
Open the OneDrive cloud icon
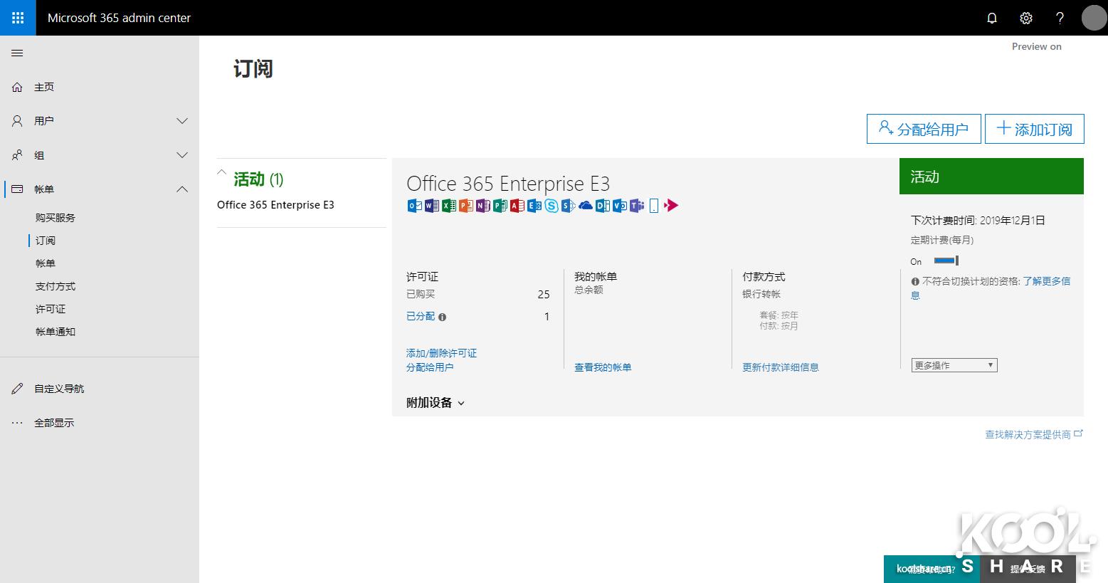coord(586,206)
